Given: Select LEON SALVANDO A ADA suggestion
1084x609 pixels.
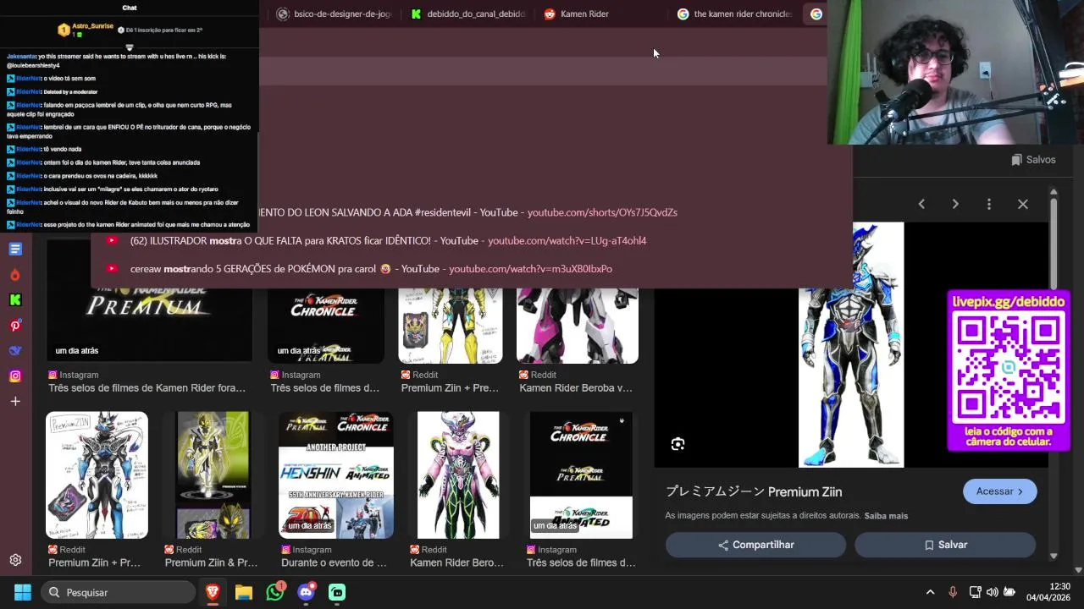Looking at the screenshot, I should click(471, 212).
